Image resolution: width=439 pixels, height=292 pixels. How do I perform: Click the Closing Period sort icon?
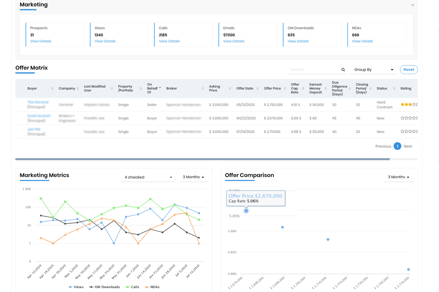point(371,88)
